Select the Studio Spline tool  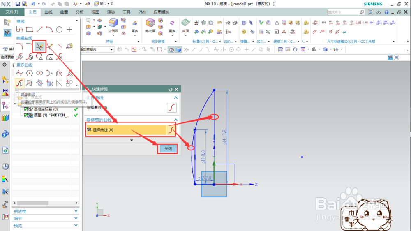tap(20, 73)
